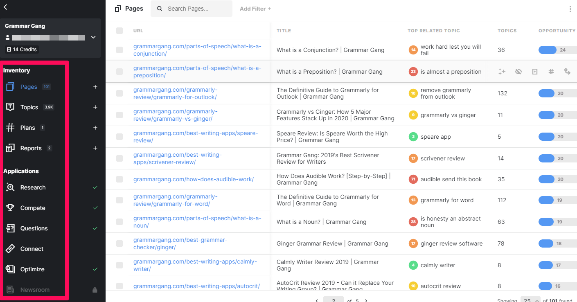Click the 'scrivener review' topic text
Image resolution: width=577 pixels, height=302 pixels.
pyautogui.click(x=443, y=158)
